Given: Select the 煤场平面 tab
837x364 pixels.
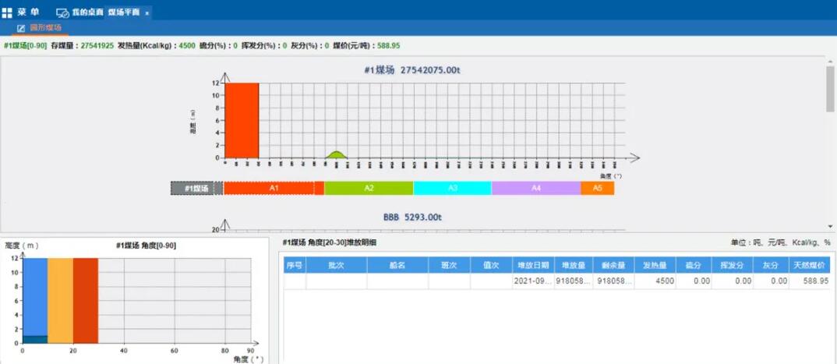Looking at the screenshot, I should coord(123,13).
